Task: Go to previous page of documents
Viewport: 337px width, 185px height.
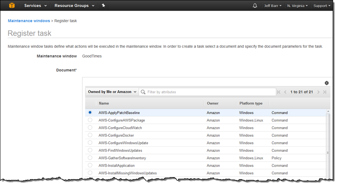Action: [285, 92]
